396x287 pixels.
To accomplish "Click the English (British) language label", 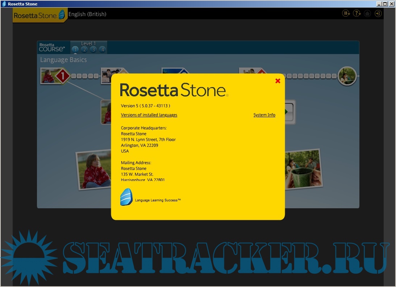I will 87,14.
